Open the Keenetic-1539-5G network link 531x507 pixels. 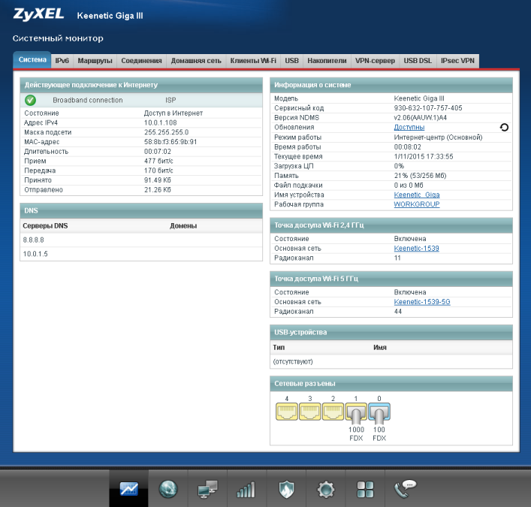(422, 302)
